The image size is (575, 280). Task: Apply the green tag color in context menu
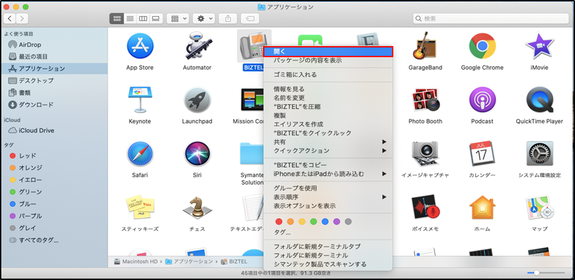pos(313,222)
